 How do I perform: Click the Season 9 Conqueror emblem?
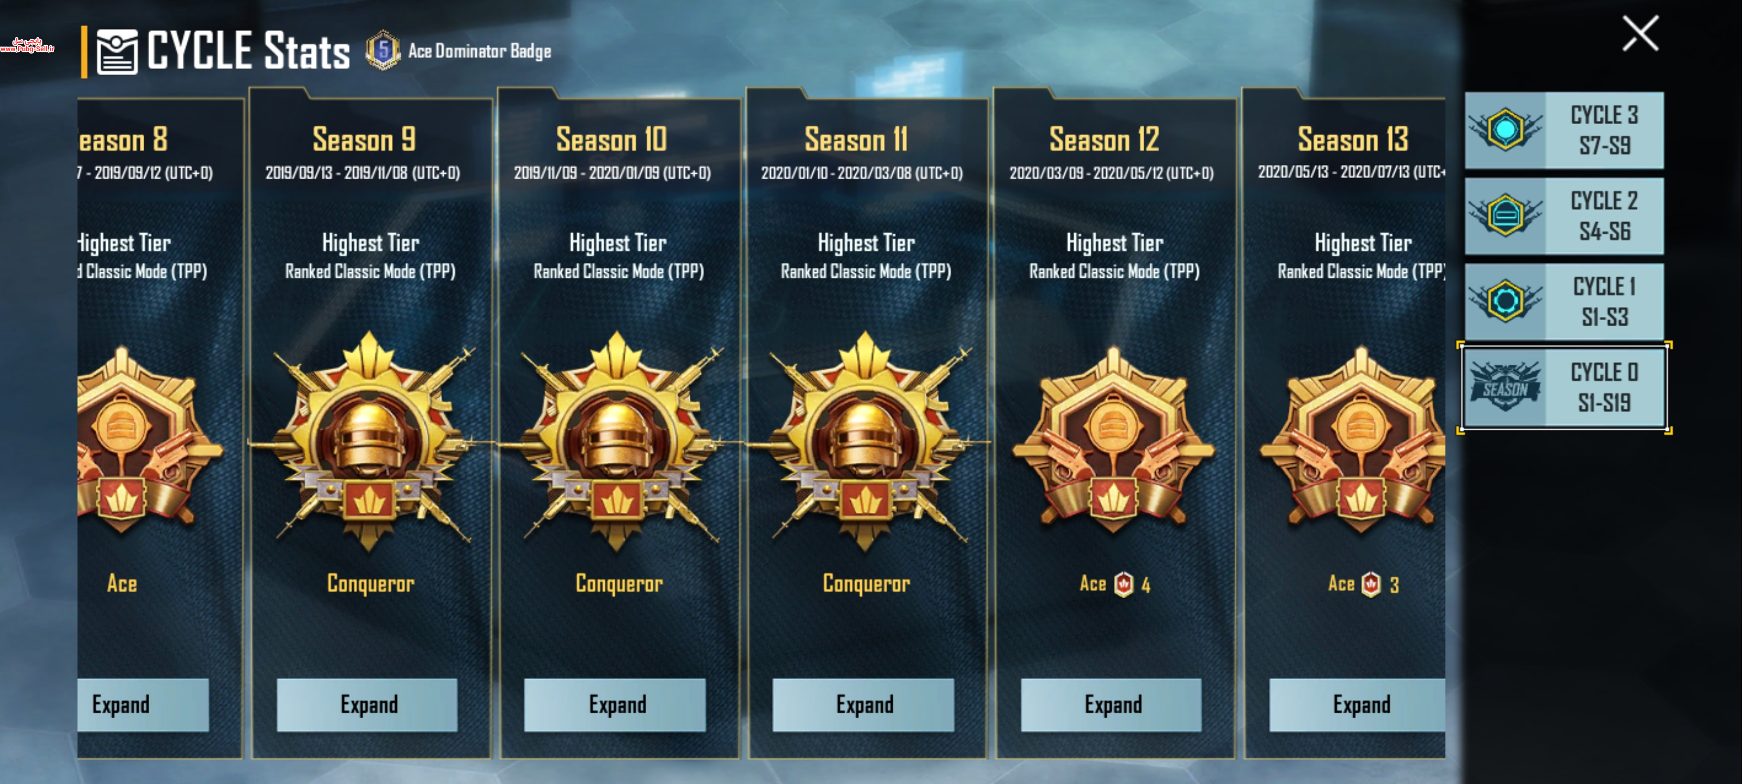click(x=369, y=440)
